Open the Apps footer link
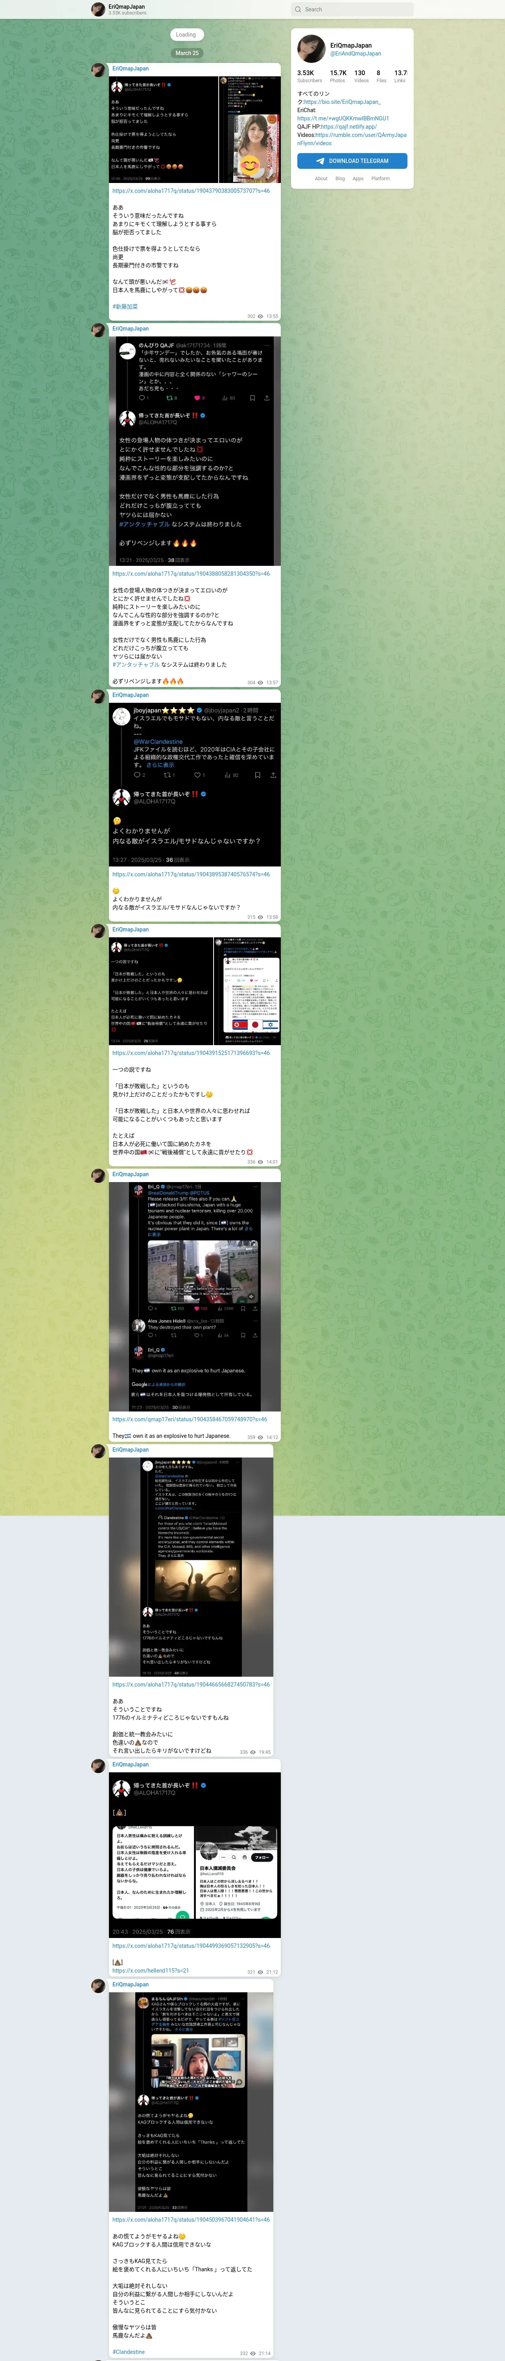505x2361 pixels. (x=358, y=179)
